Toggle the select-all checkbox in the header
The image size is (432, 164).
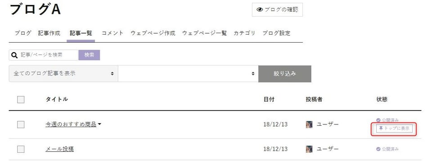(21, 99)
